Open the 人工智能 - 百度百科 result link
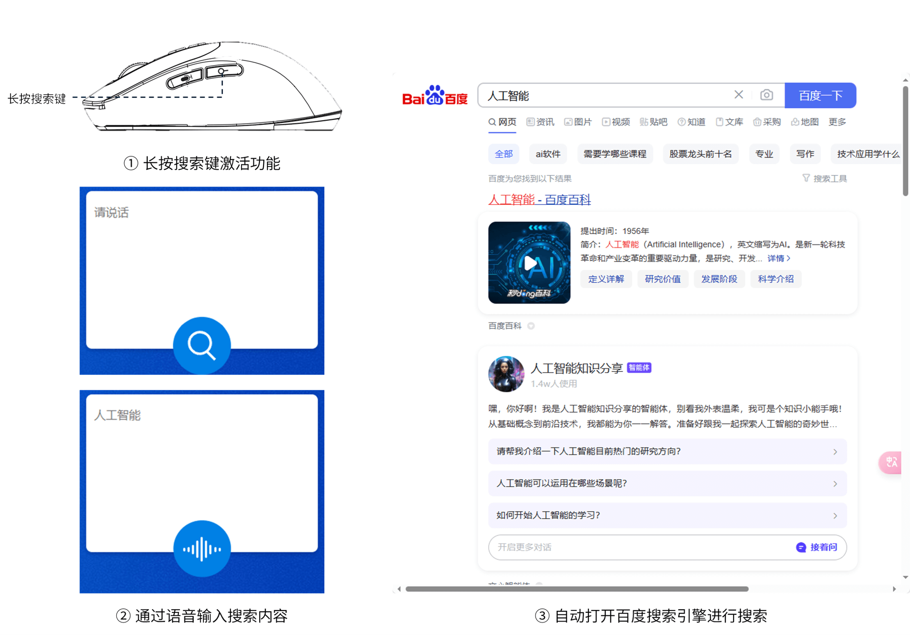Viewport: 910px width, 635px height. tap(539, 200)
